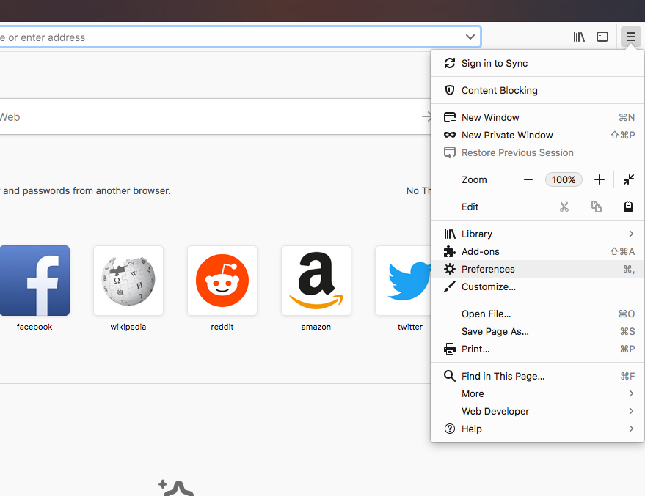
Task: Click the Content Blocking shield icon
Action: [x=450, y=90]
